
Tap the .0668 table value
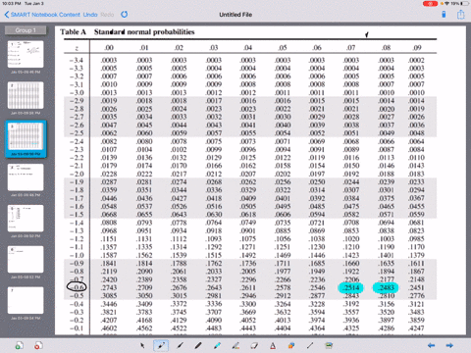click(x=109, y=215)
